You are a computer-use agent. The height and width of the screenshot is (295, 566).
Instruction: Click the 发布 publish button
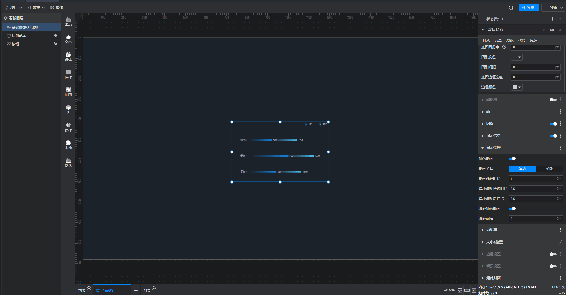(528, 8)
